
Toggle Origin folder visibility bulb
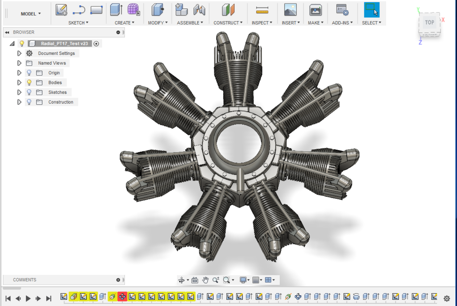[x=29, y=73]
